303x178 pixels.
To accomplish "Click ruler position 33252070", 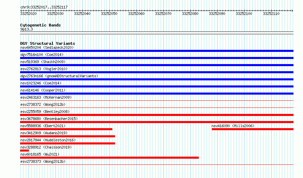I will pos(163,14).
